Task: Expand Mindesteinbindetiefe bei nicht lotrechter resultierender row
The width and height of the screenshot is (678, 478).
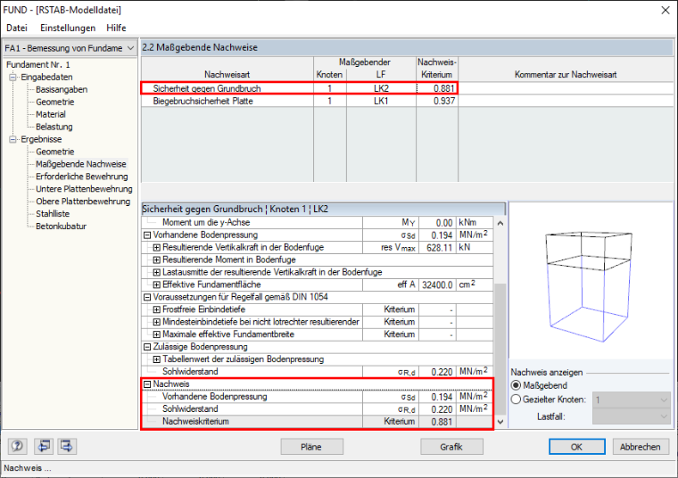Action: point(156,322)
